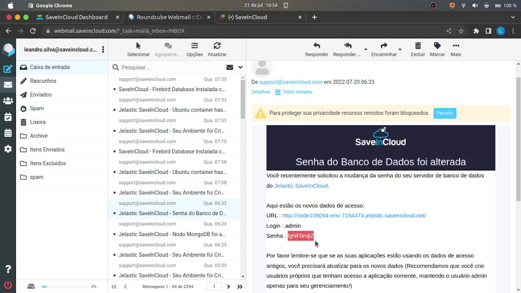
Task: Click the disk quota usage bar
Action: coord(63,286)
